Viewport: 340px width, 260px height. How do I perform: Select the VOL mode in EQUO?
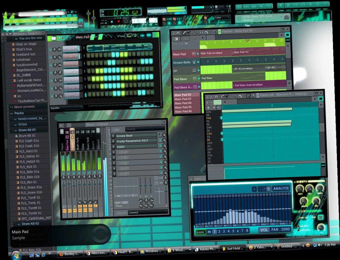point(264,230)
